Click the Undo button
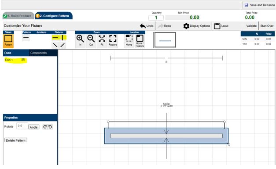276x169 pixels. click(147, 26)
